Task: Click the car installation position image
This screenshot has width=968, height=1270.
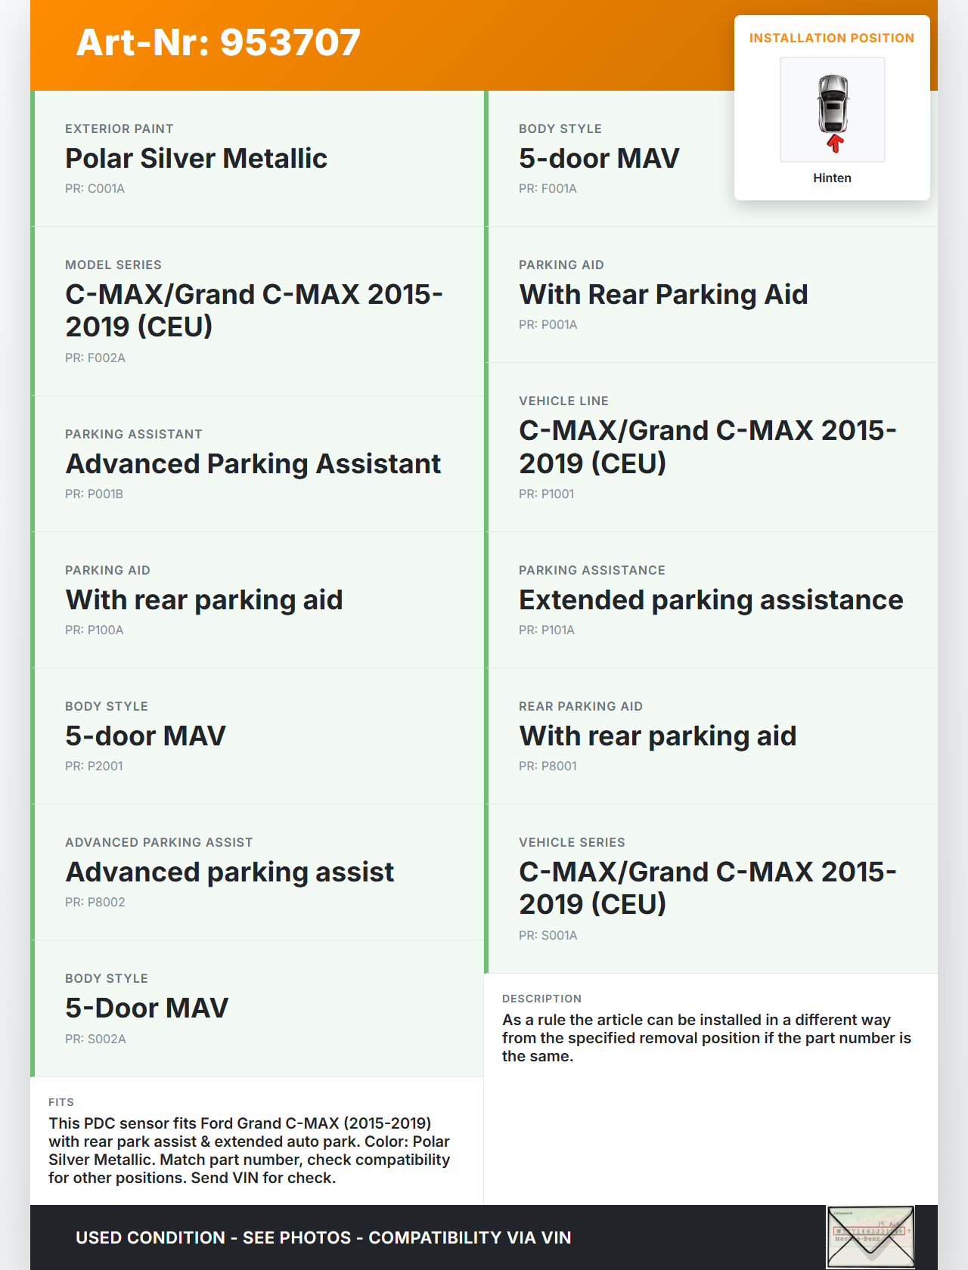Action: point(832,109)
